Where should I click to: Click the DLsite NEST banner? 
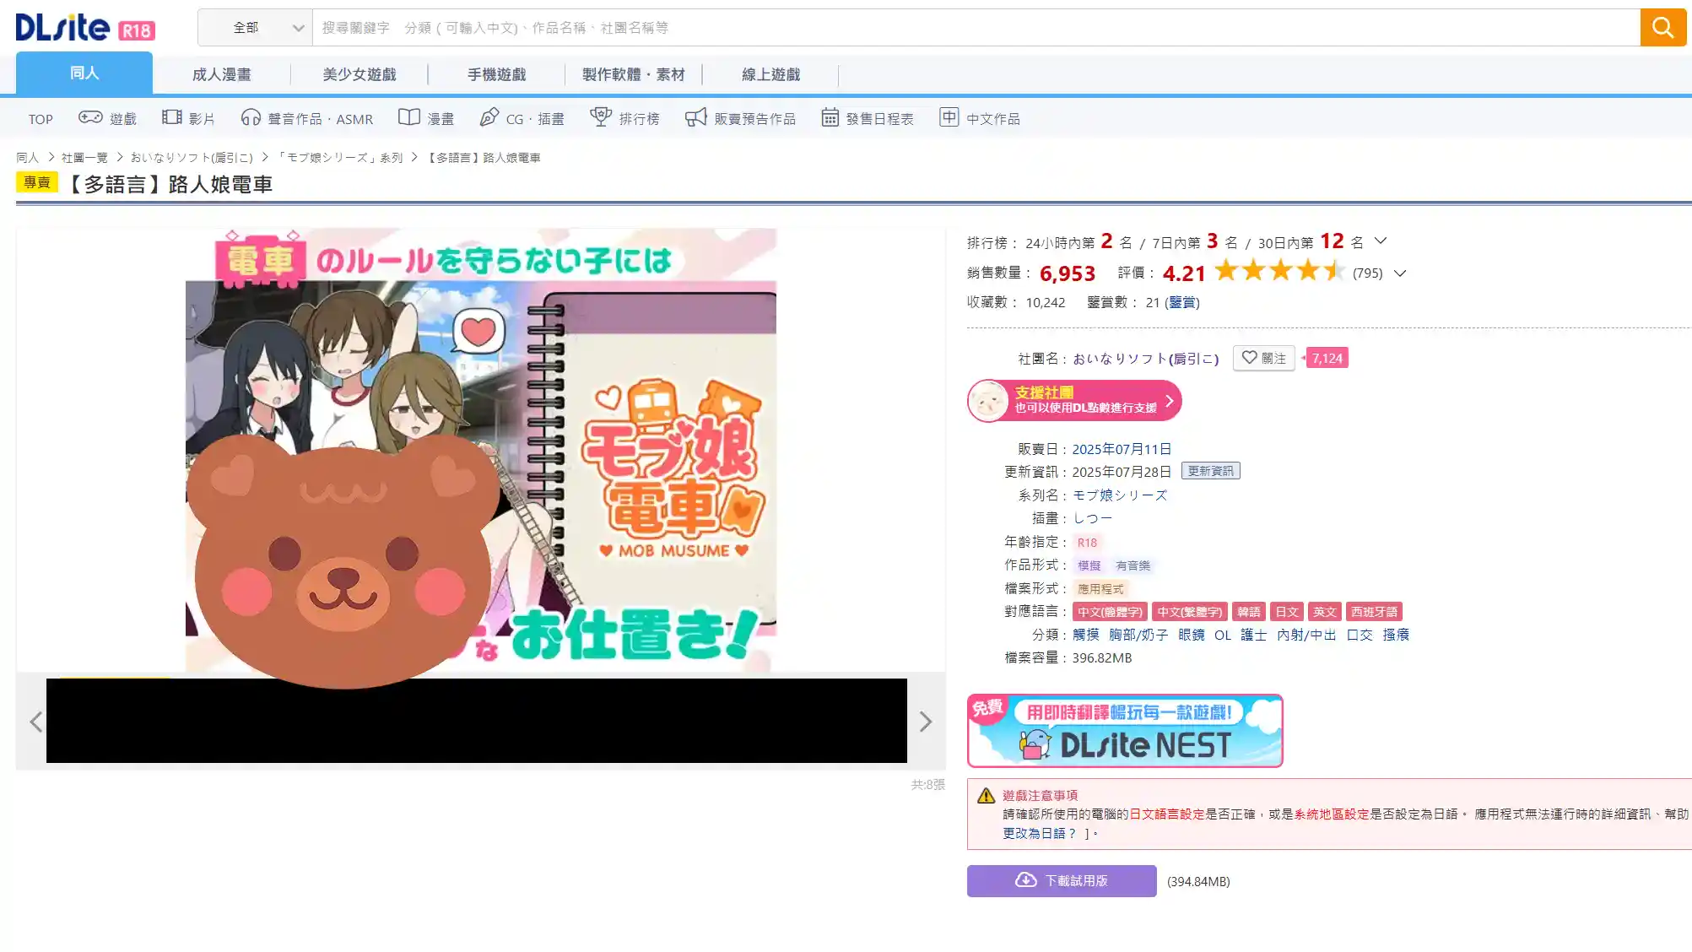click(1125, 731)
